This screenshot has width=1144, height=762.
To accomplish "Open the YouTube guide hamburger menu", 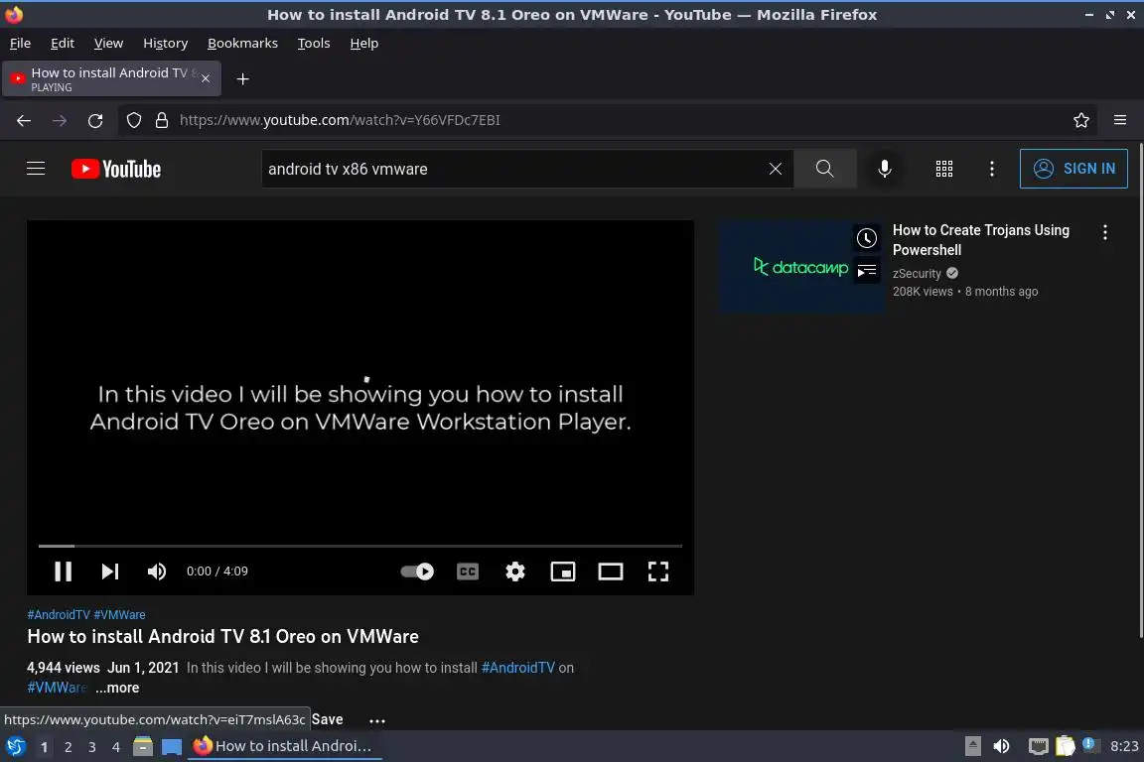I will [36, 169].
